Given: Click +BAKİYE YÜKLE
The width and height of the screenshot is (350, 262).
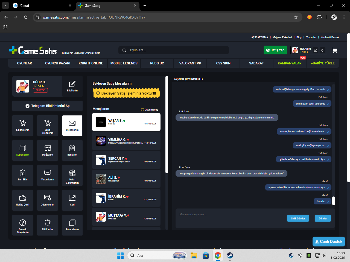Looking at the screenshot, I should pos(323,63).
